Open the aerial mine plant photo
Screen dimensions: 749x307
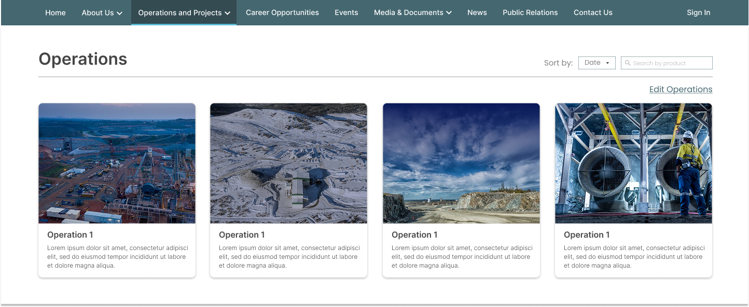coord(117,163)
